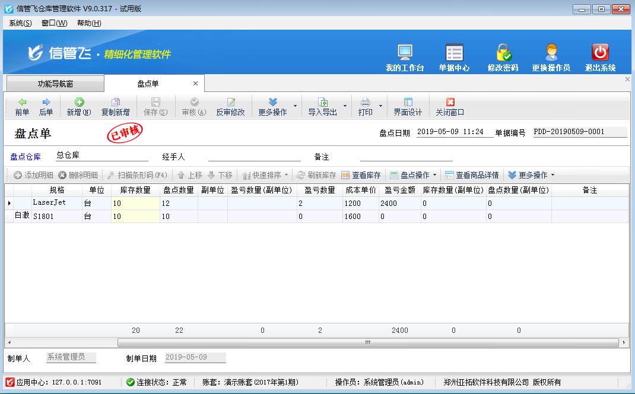Click 单据编号 field PDD-20190509-0001
Image resolution: width=635 pixels, height=394 pixels.
[580, 132]
